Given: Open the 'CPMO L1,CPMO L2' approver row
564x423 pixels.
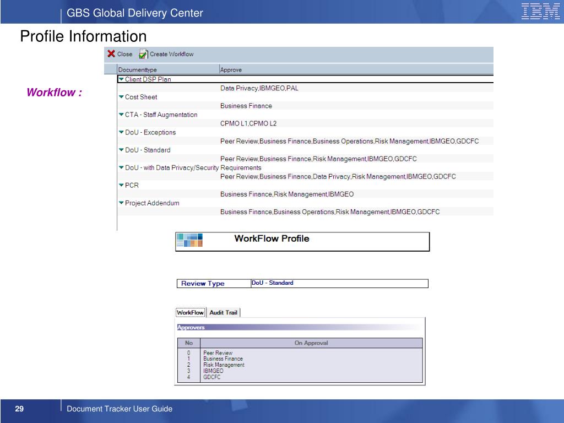Looking at the screenshot, I should (x=248, y=123).
